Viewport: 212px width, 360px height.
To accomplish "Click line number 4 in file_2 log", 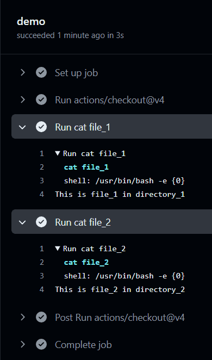I will (41, 289).
